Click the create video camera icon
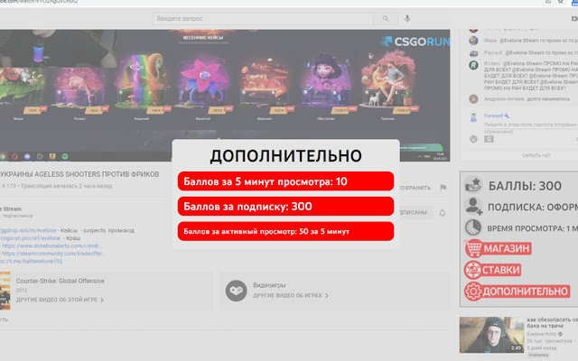Viewport: 578px width, 361px height. click(574, 18)
